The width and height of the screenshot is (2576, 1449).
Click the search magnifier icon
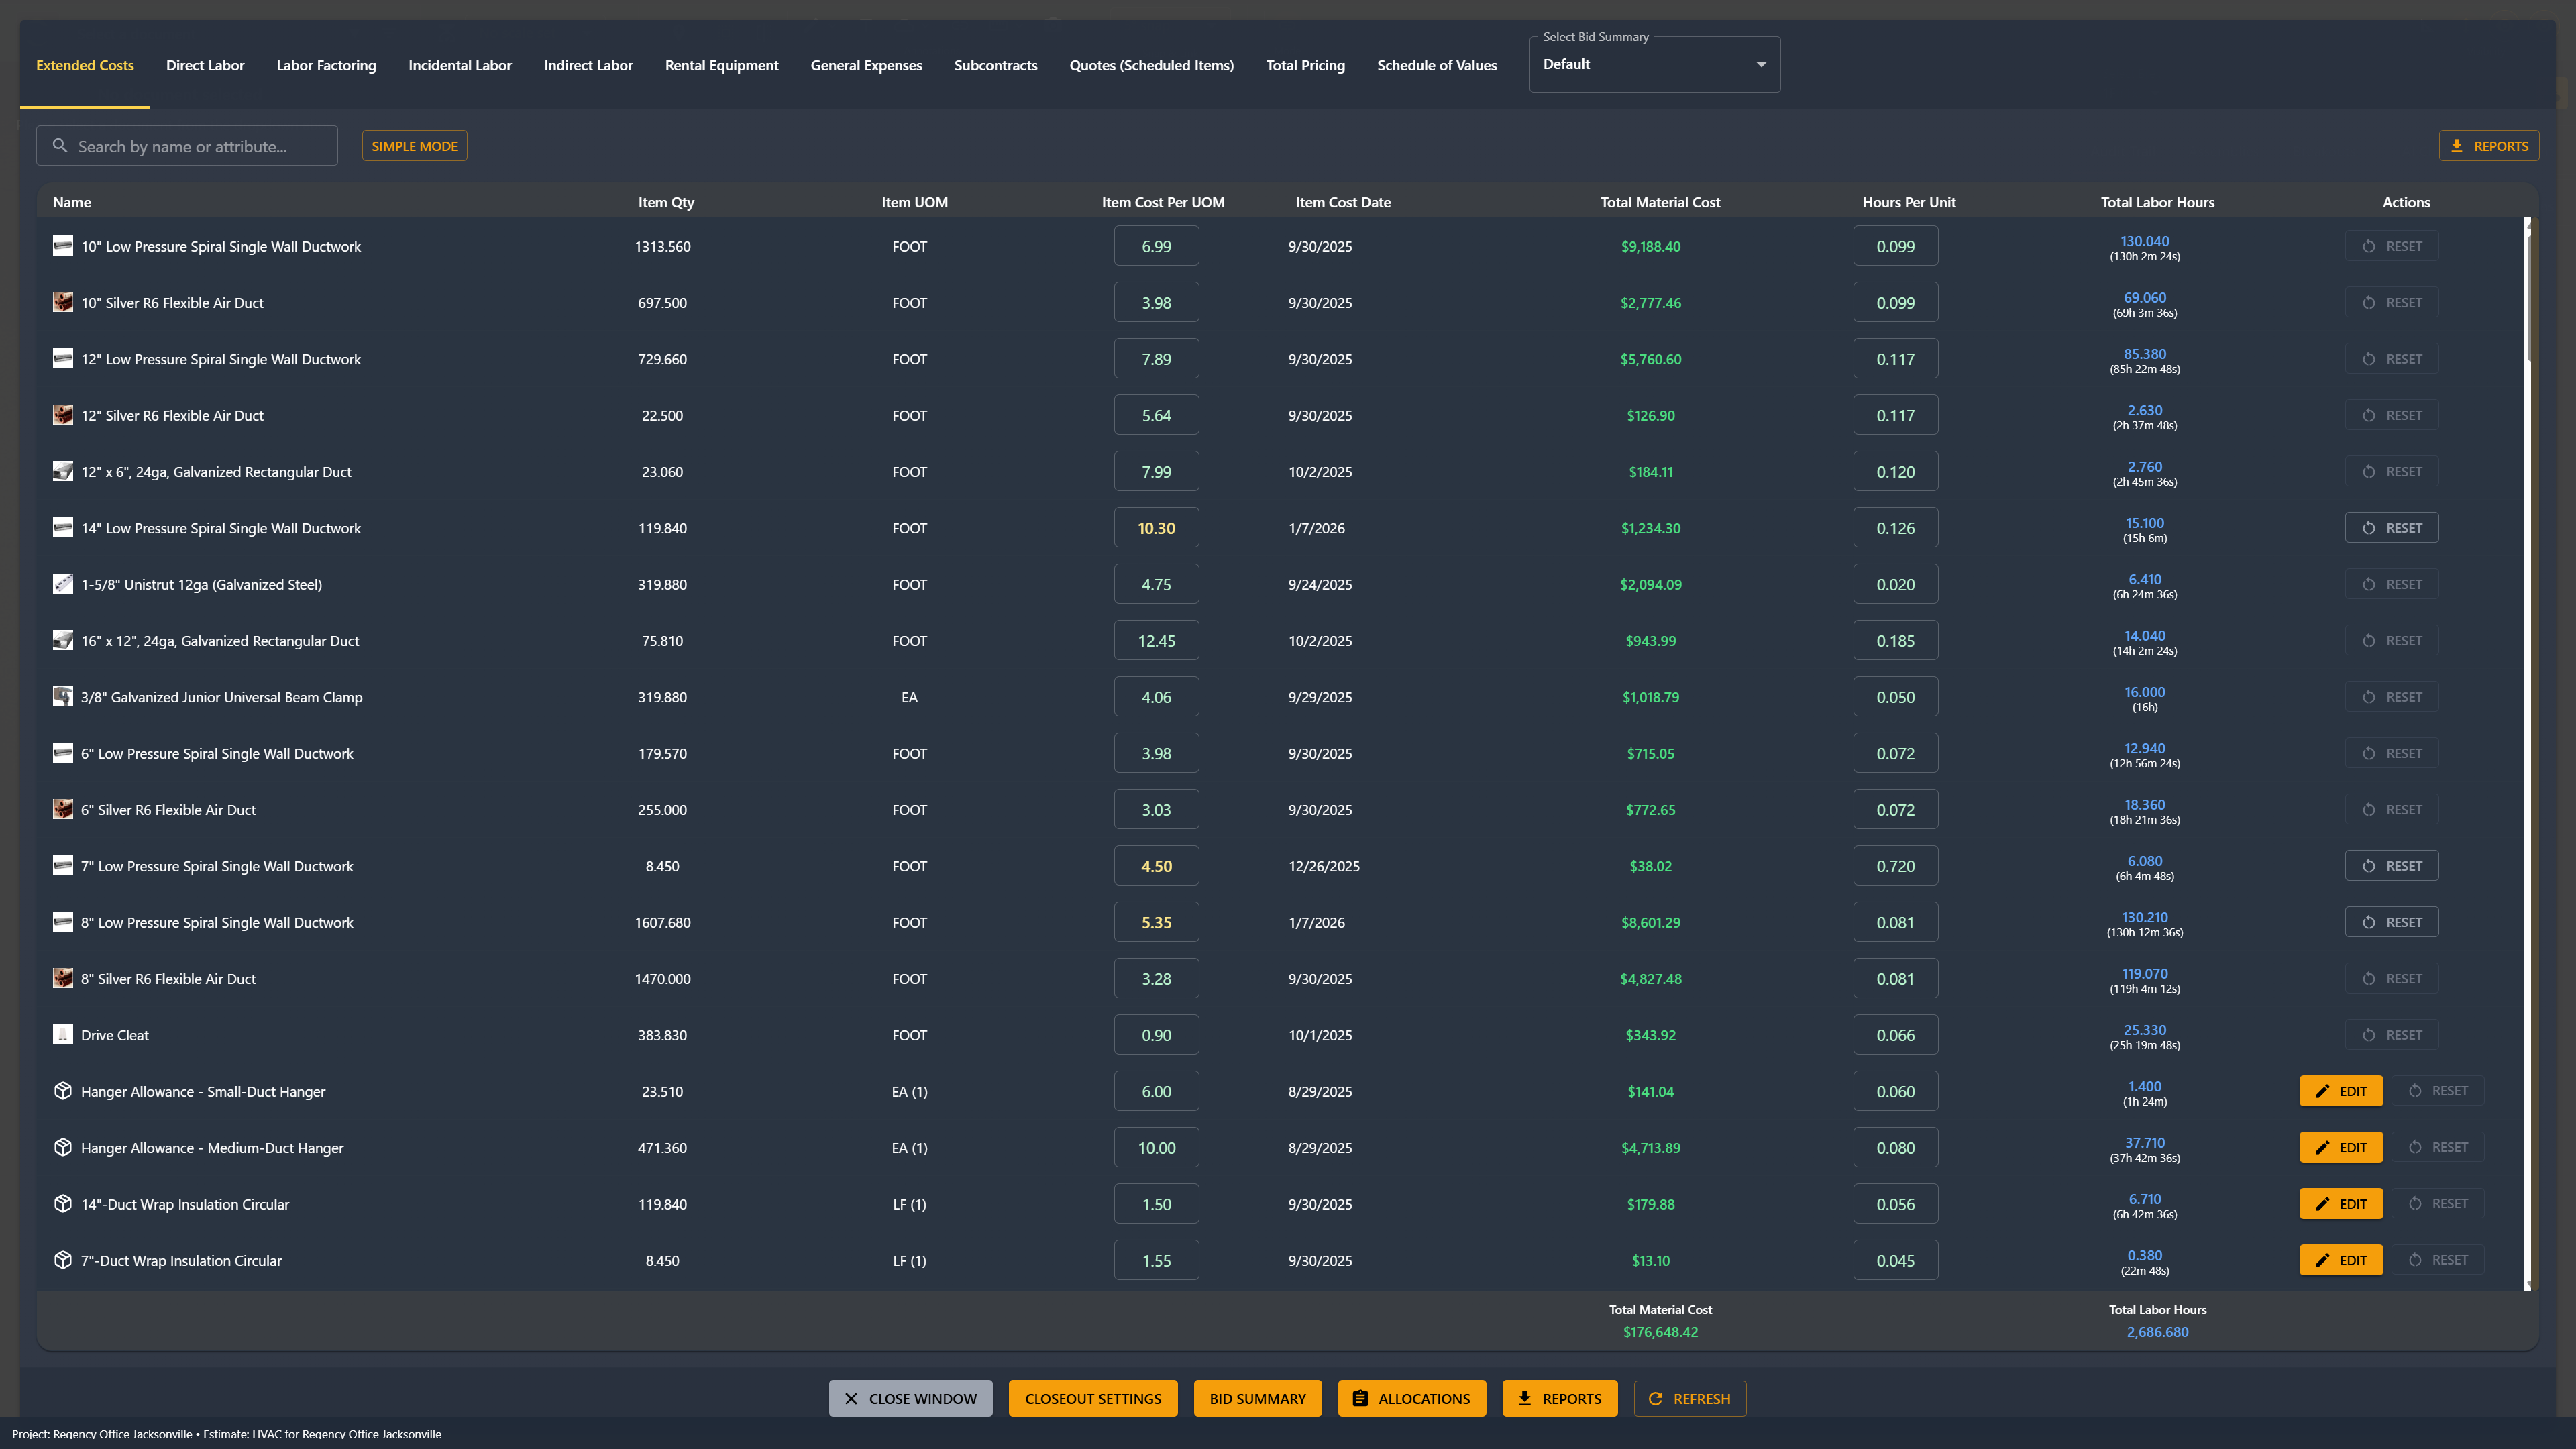[x=60, y=145]
